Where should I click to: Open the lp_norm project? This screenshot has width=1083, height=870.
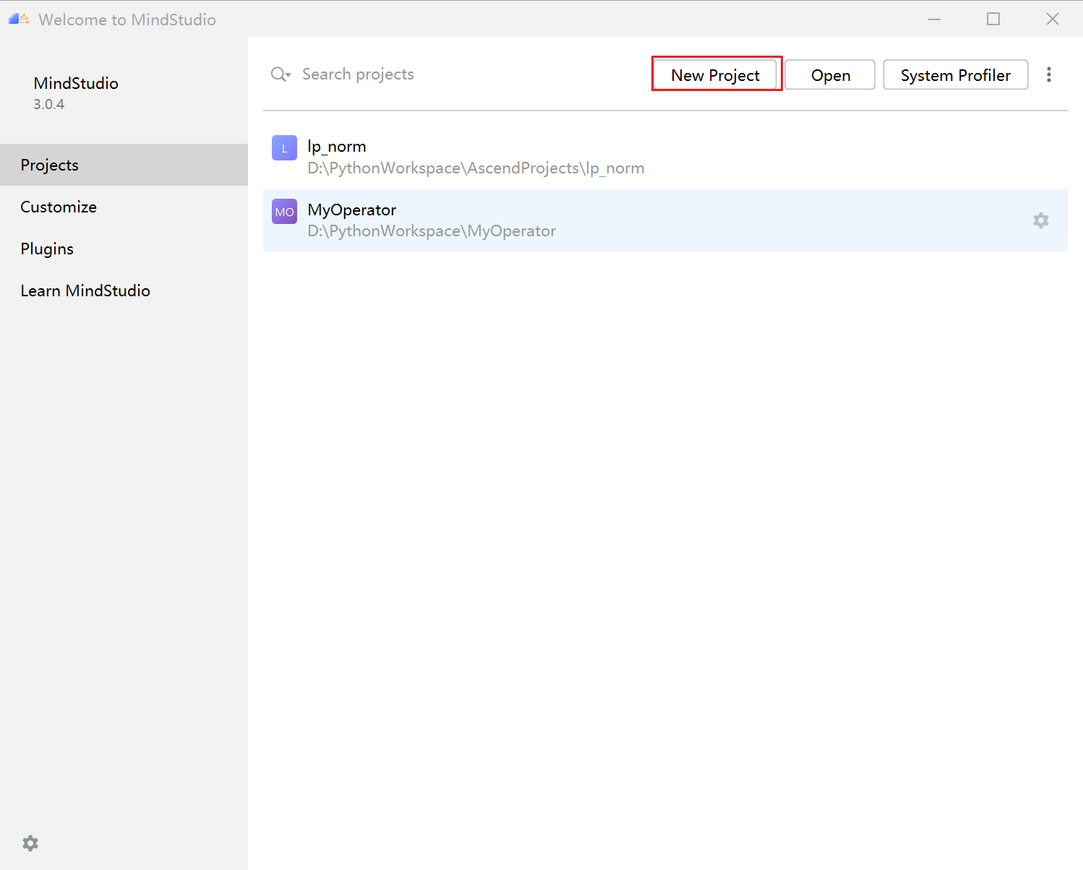tap(665, 157)
